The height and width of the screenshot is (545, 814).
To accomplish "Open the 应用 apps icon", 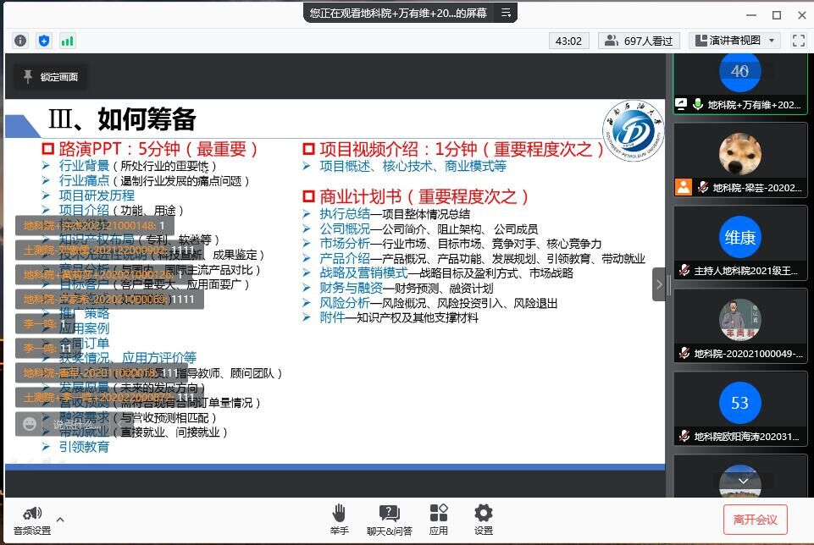I will [x=438, y=518].
